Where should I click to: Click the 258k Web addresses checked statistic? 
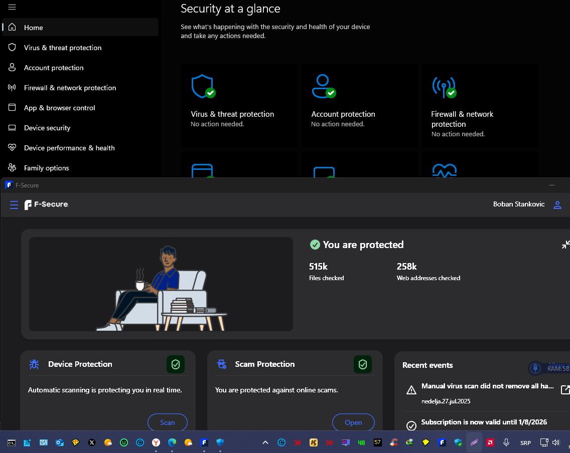click(x=428, y=272)
